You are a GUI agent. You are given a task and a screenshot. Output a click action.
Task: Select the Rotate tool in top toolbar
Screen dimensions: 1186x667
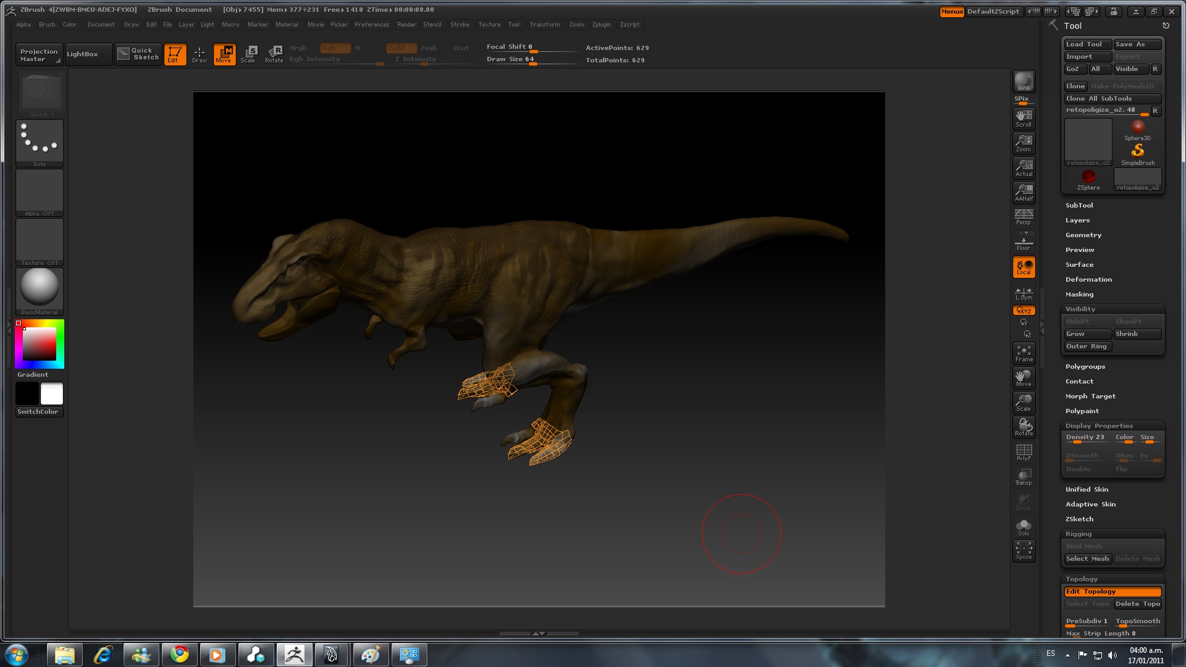pyautogui.click(x=274, y=54)
